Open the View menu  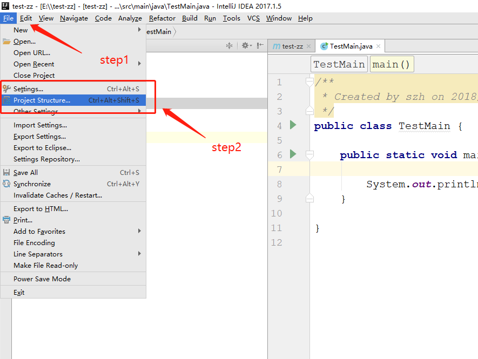(46, 18)
